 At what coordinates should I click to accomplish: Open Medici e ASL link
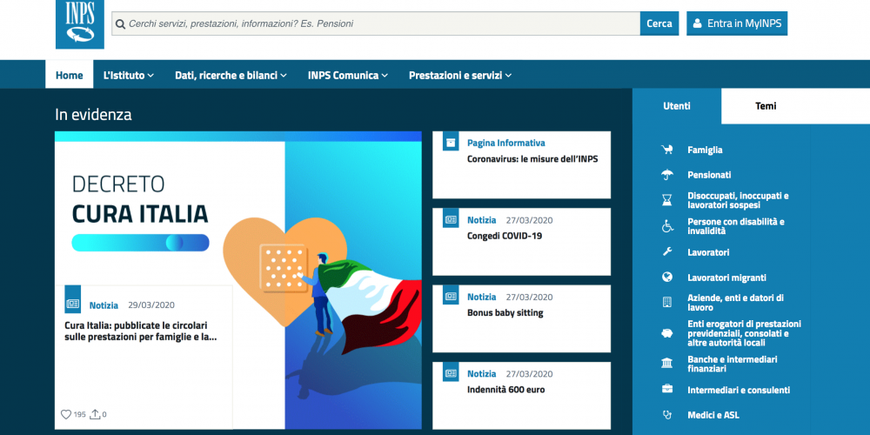pyautogui.click(x=713, y=415)
